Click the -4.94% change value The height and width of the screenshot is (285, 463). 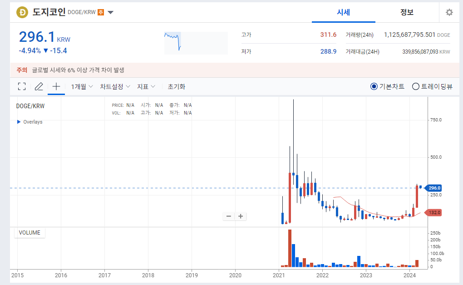pyautogui.click(x=30, y=51)
